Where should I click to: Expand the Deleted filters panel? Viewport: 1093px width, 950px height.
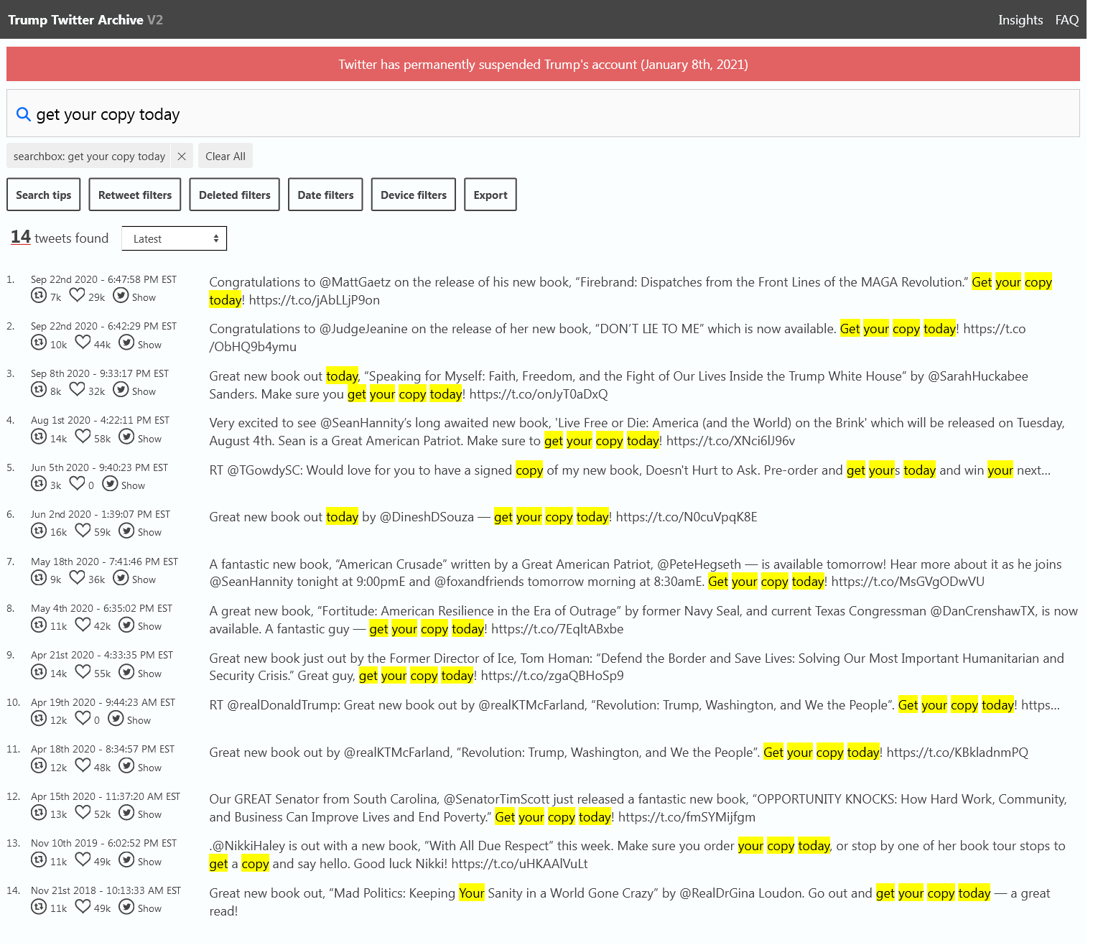pyautogui.click(x=235, y=195)
